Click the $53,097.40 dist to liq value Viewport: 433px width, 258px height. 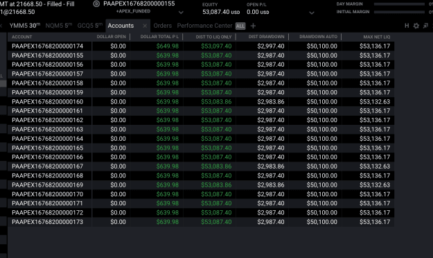coord(216,46)
